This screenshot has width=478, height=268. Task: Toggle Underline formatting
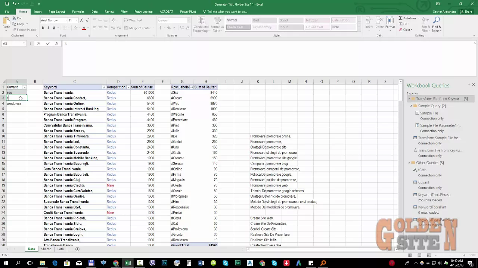tap(54, 28)
